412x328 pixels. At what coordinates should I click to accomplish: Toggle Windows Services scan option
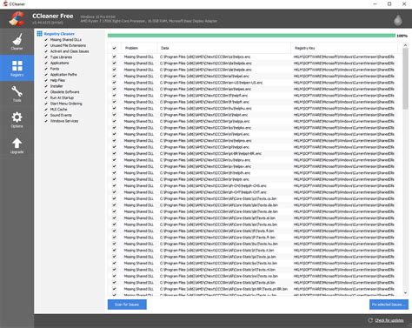point(46,121)
